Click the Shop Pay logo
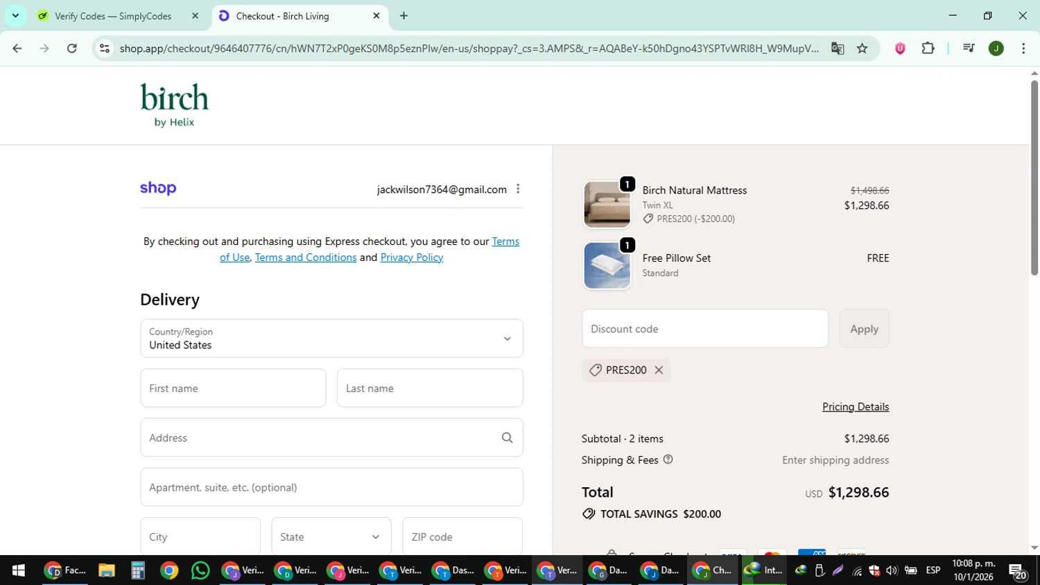The width and height of the screenshot is (1040, 585). pyautogui.click(x=158, y=188)
